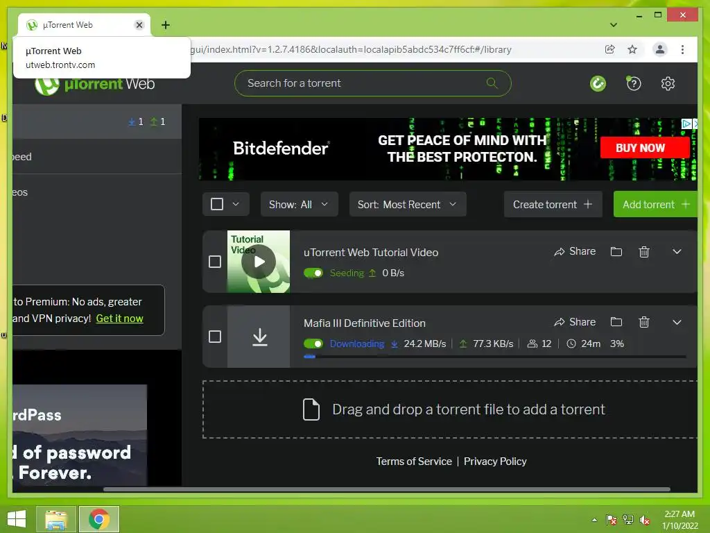Delete the Mafia III Definitive Edition torrent
This screenshot has width=710, height=533.
tap(644, 322)
